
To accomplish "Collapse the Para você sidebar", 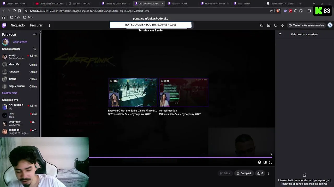I will point(35,34).
